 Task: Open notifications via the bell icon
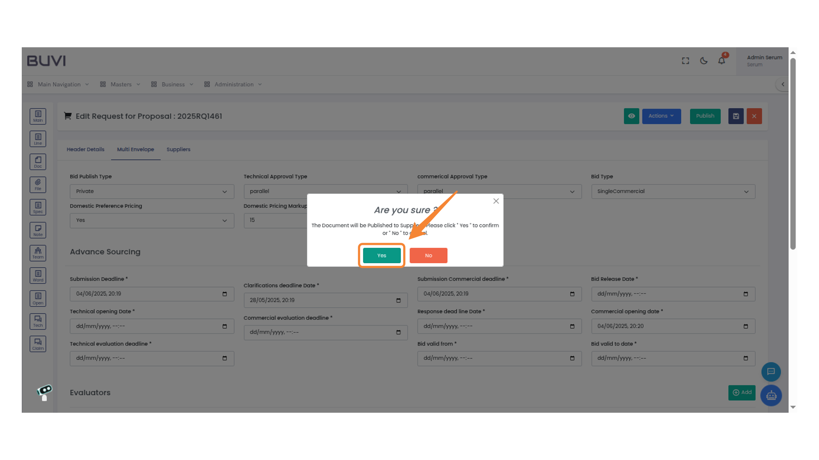click(721, 60)
